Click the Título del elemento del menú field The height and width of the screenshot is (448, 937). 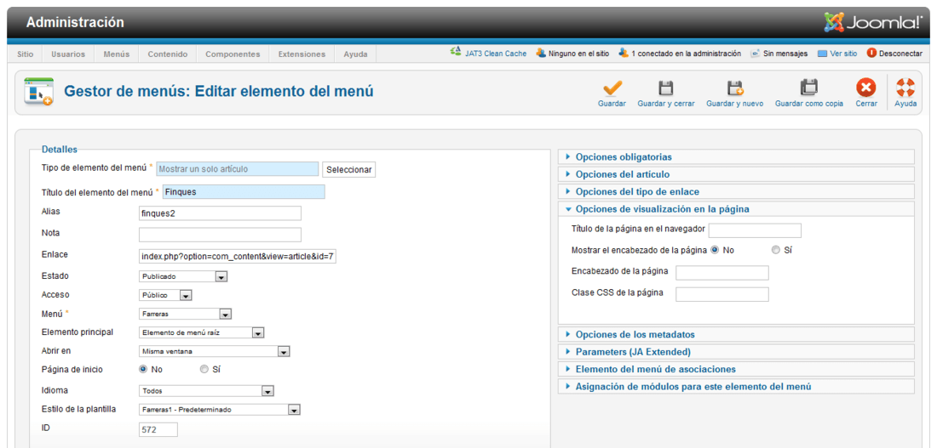click(244, 191)
